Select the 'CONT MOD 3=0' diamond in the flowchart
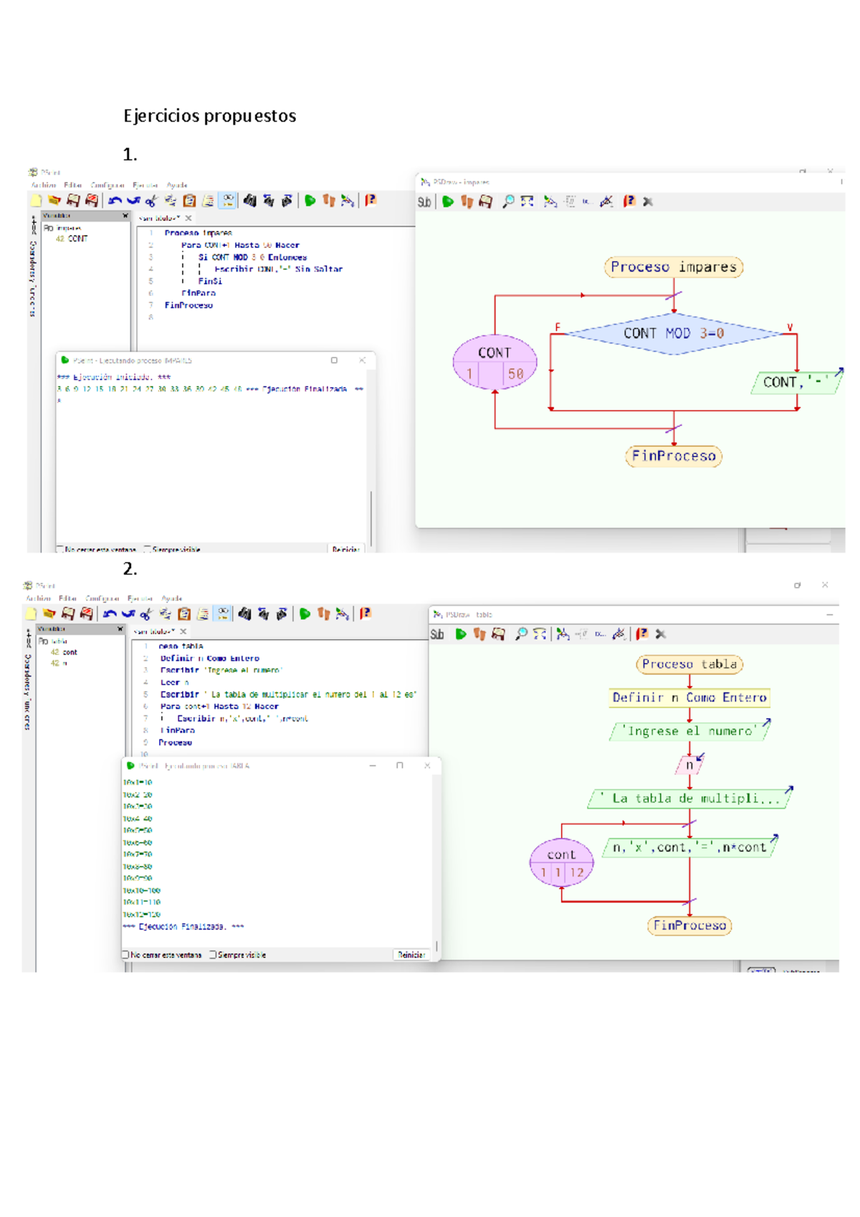Image resolution: width=860 pixels, height=1217 pixels. click(x=673, y=333)
